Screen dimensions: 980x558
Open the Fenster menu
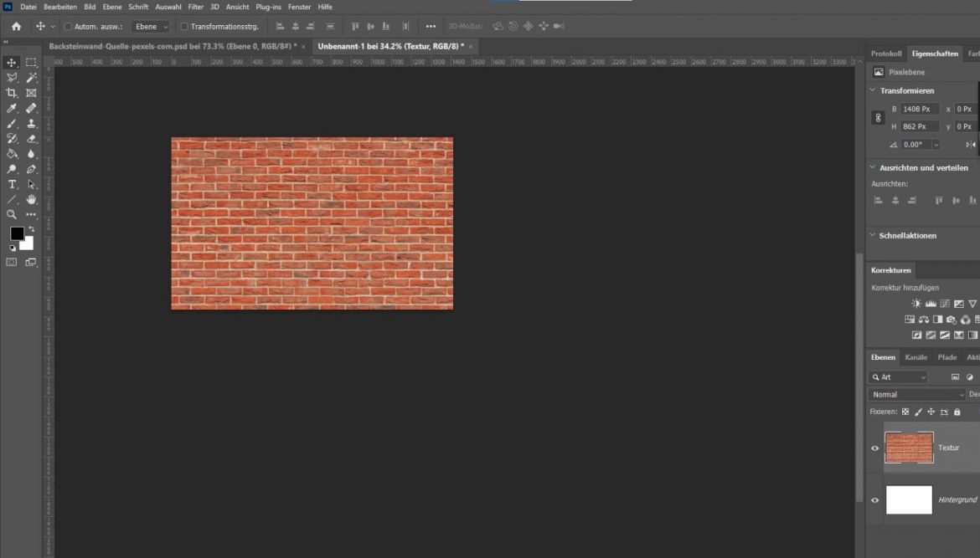(299, 7)
